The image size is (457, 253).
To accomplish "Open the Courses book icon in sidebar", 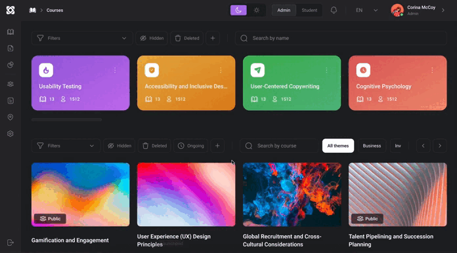I will pyautogui.click(x=11, y=32).
